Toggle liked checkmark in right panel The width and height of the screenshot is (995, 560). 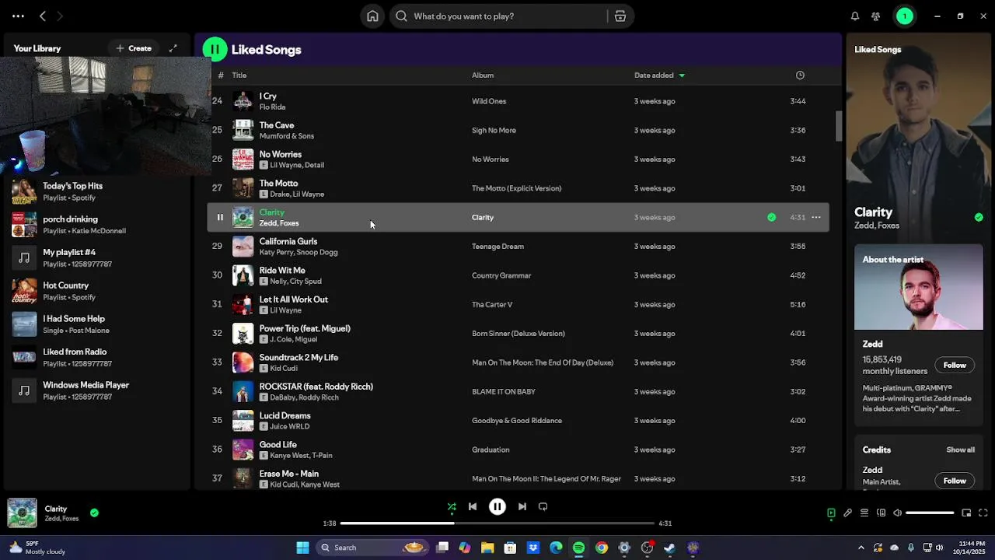(x=979, y=218)
